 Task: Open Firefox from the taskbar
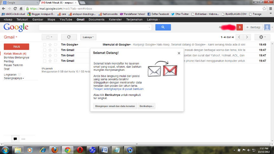pyautogui.click(x=55, y=150)
